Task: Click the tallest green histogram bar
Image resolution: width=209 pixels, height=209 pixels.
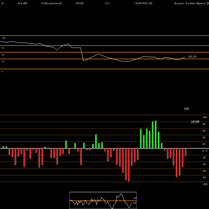Action: click(x=155, y=135)
